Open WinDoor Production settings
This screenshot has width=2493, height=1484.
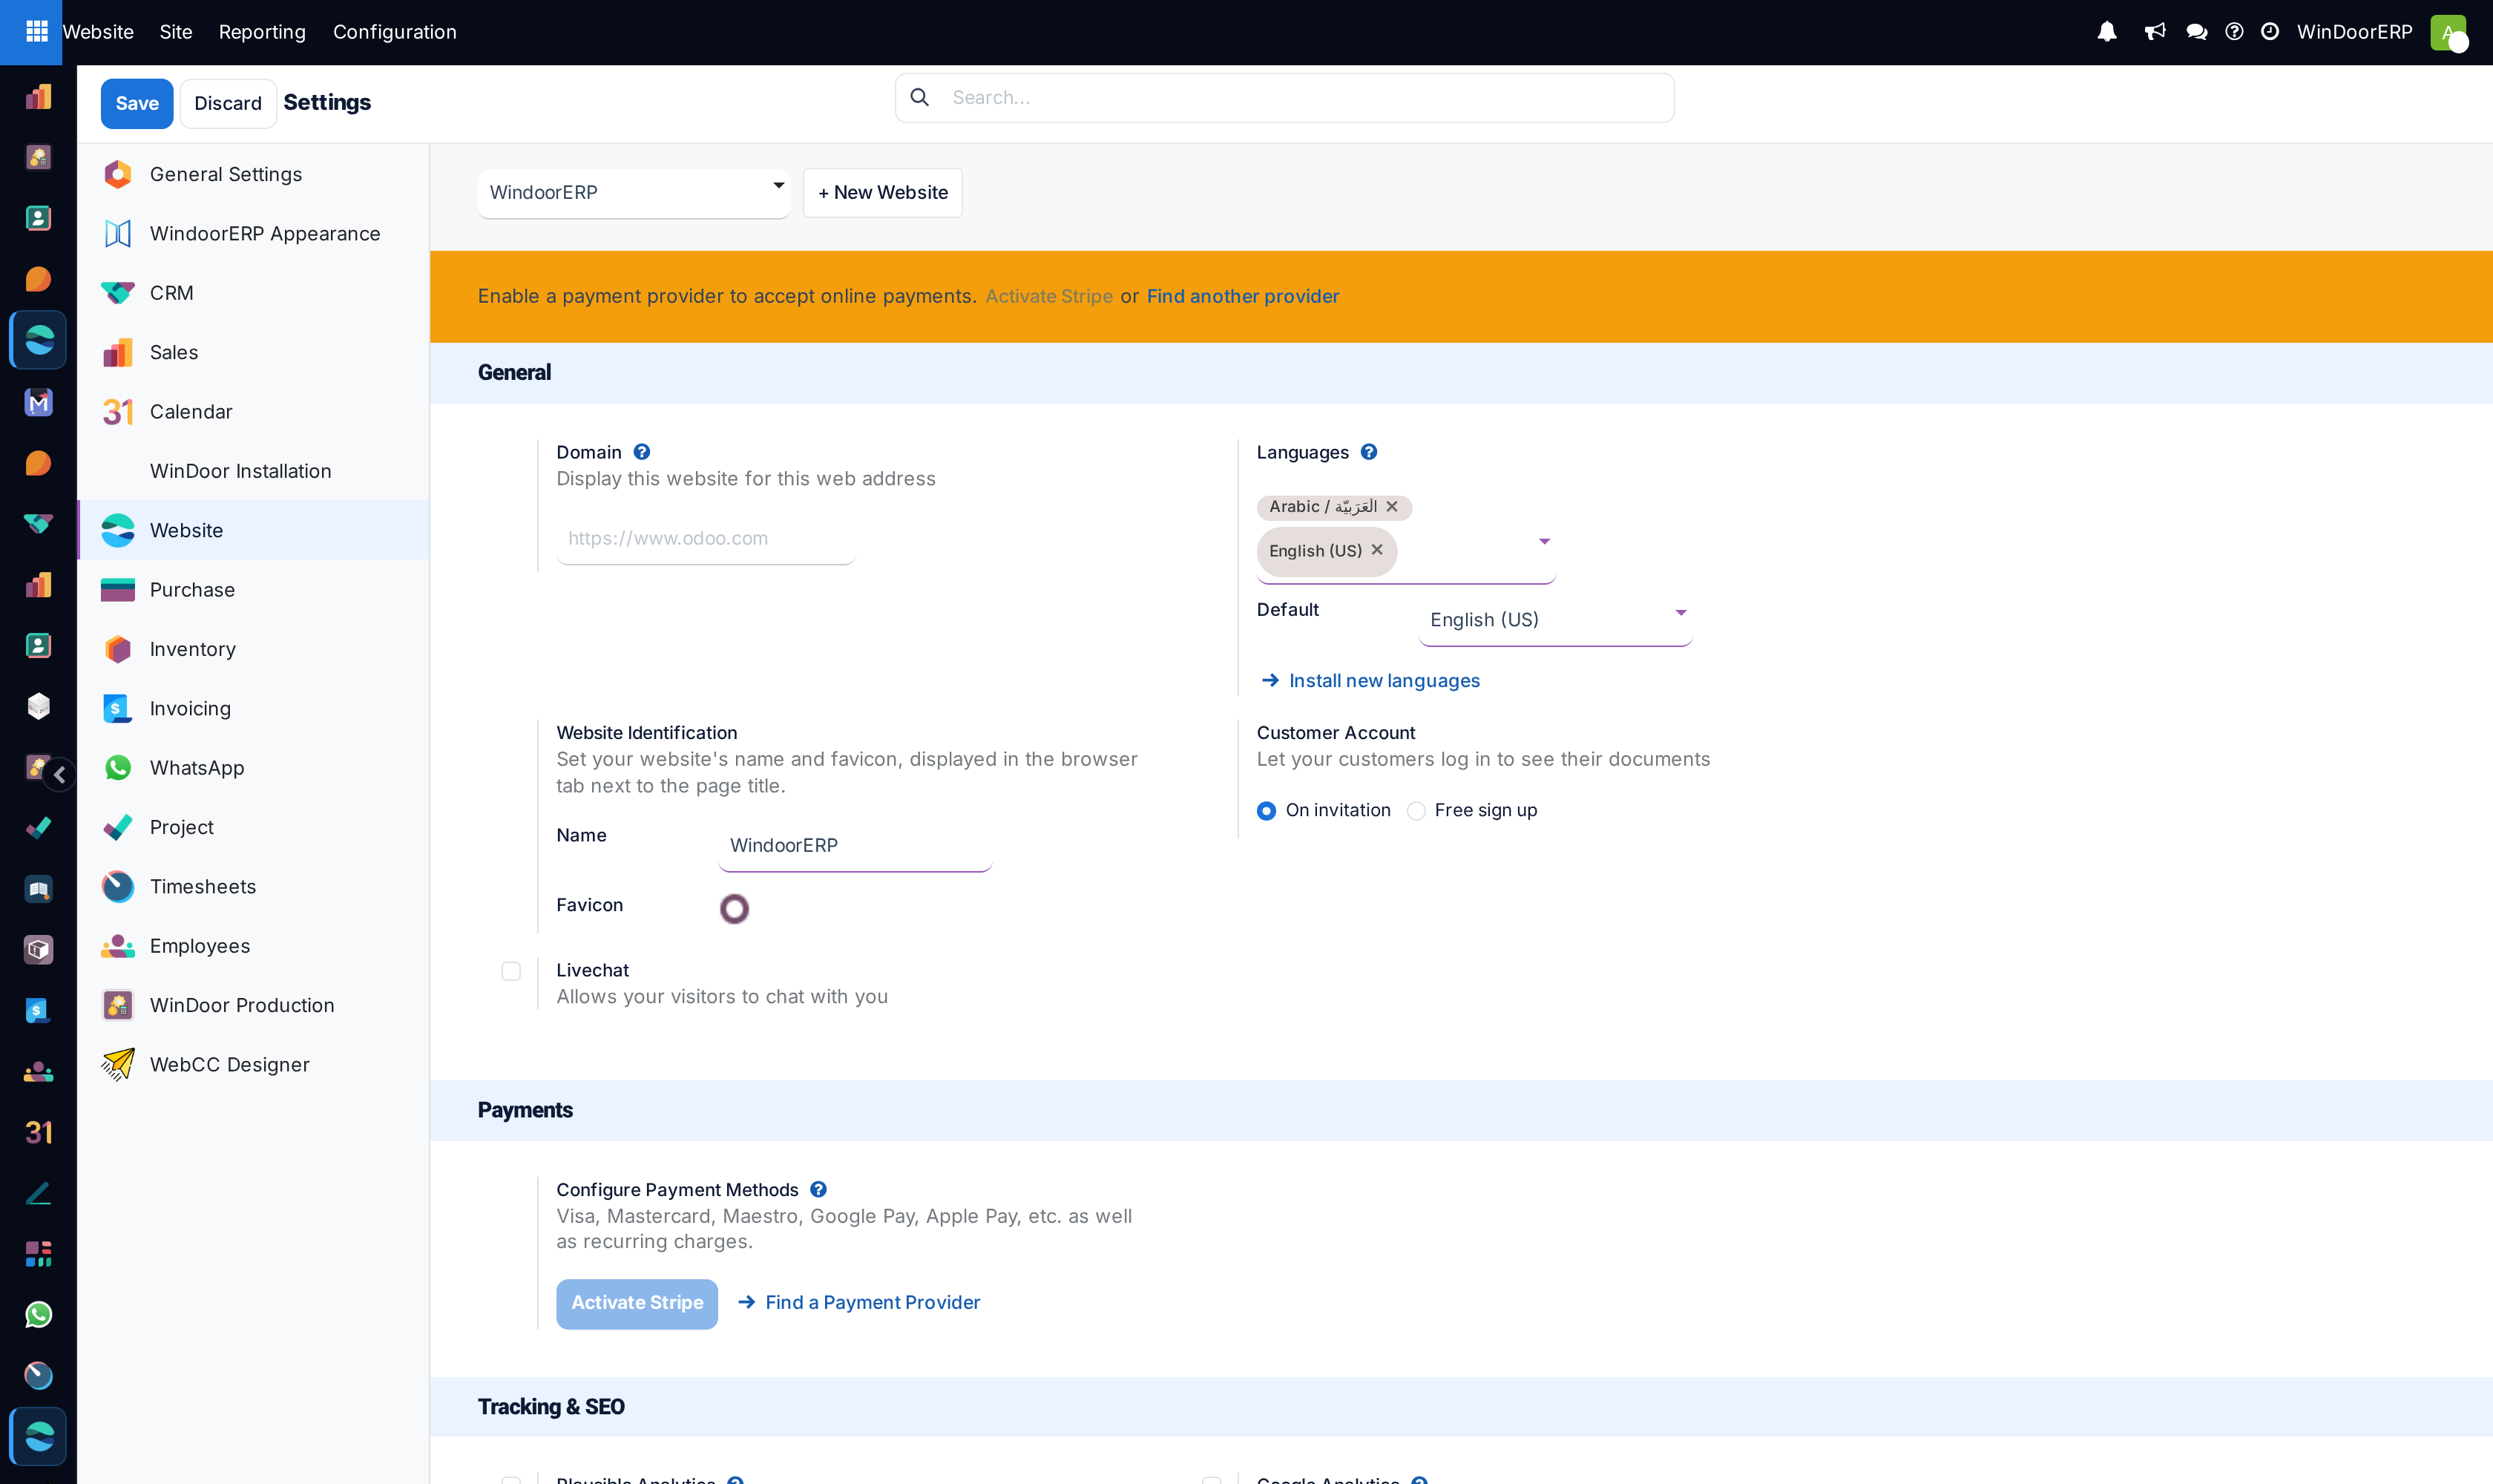click(x=254, y=1005)
